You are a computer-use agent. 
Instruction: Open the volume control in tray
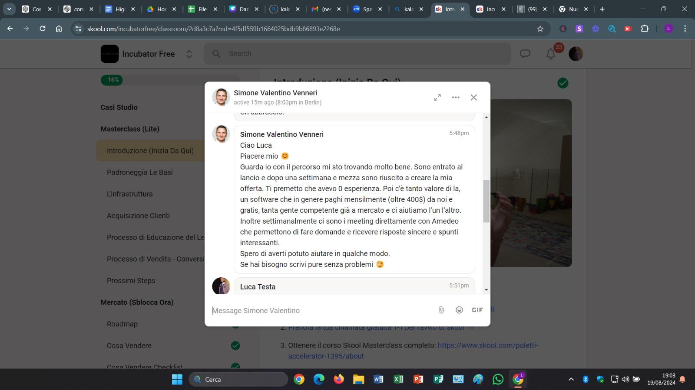pos(625,379)
